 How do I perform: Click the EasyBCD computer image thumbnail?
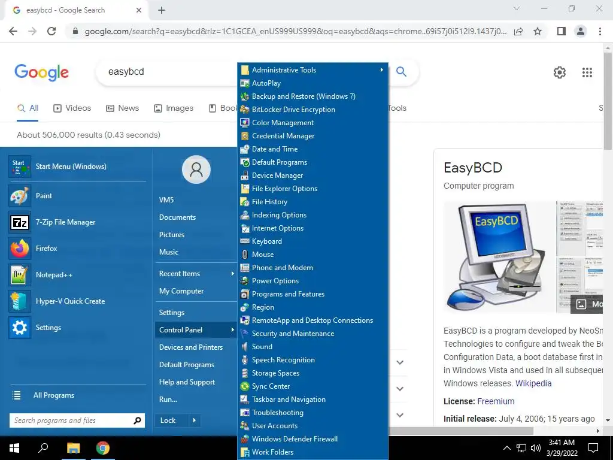pos(499,257)
